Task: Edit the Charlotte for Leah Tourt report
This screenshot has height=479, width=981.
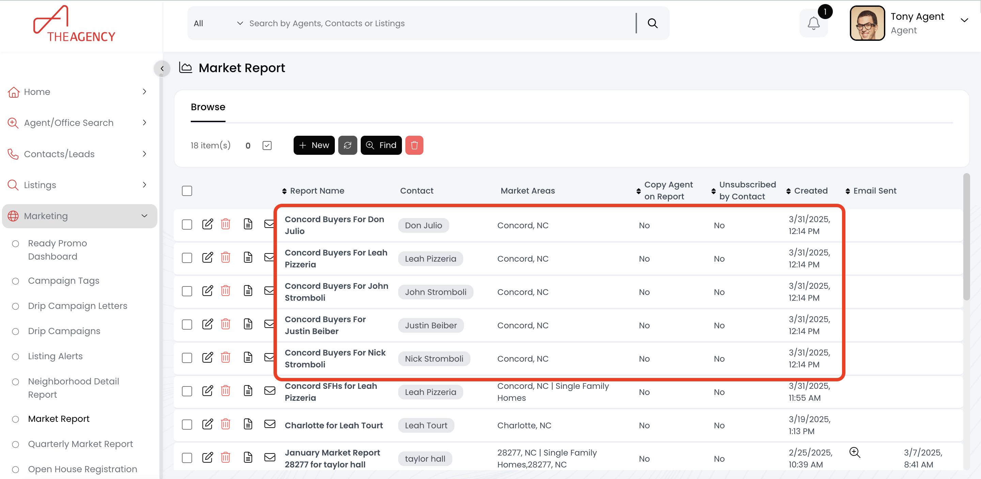Action: (x=207, y=424)
